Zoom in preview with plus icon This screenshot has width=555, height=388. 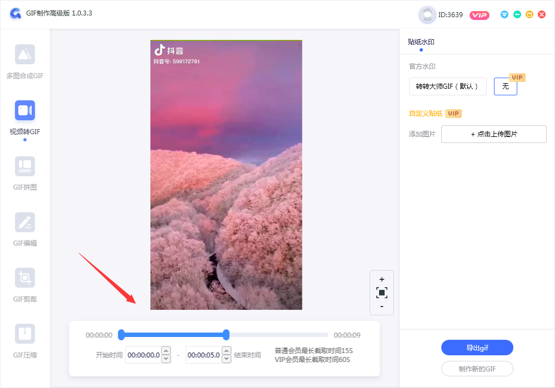pos(381,279)
